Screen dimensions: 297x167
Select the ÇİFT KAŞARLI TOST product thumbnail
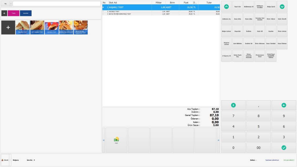(x=37, y=27)
